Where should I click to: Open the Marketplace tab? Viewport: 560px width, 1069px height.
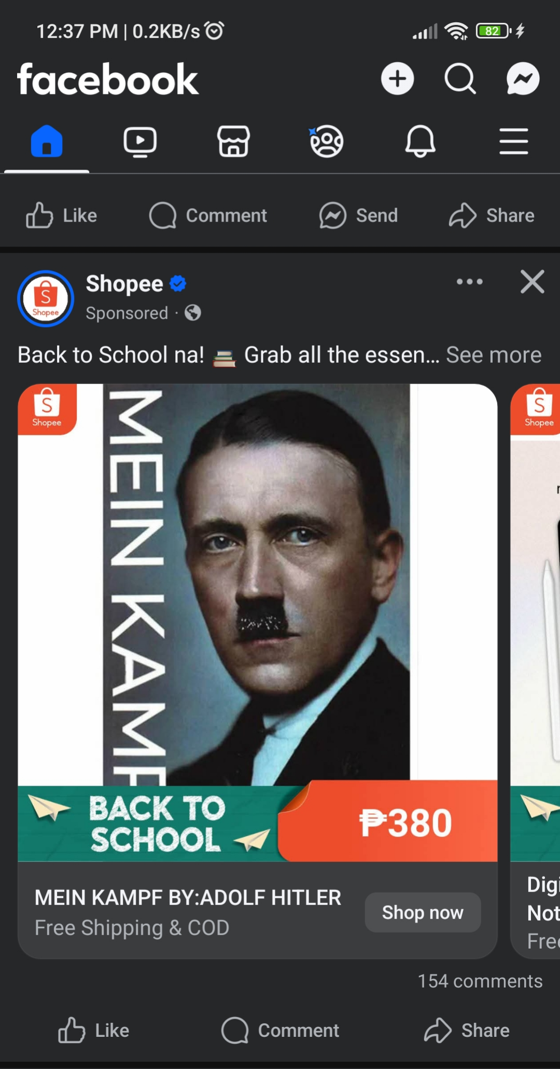click(x=233, y=141)
